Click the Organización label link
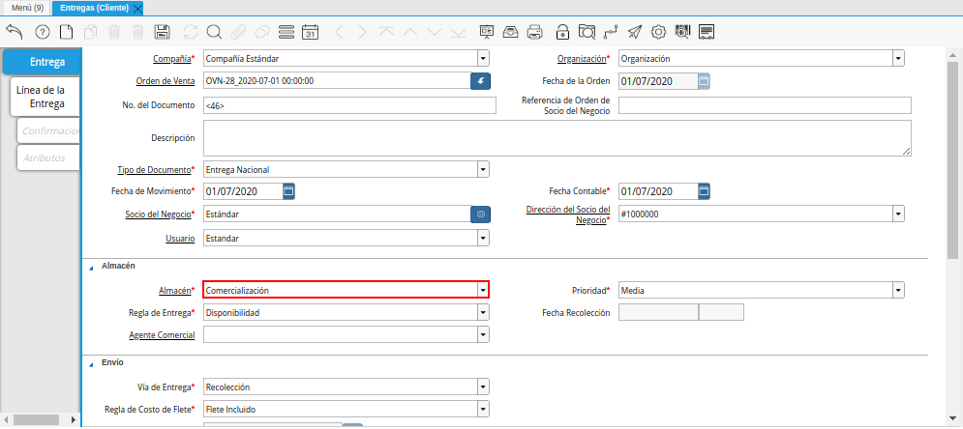The image size is (963, 429). pos(584,59)
